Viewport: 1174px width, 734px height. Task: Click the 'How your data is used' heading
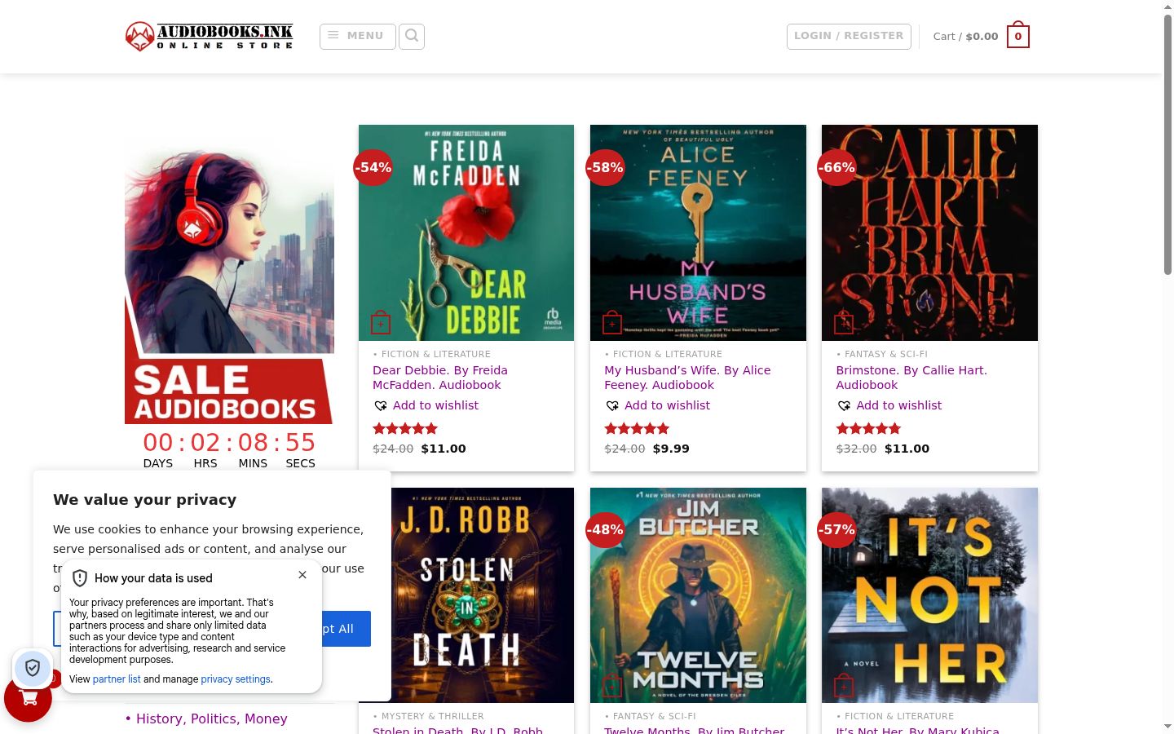click(x=153, y=578)
